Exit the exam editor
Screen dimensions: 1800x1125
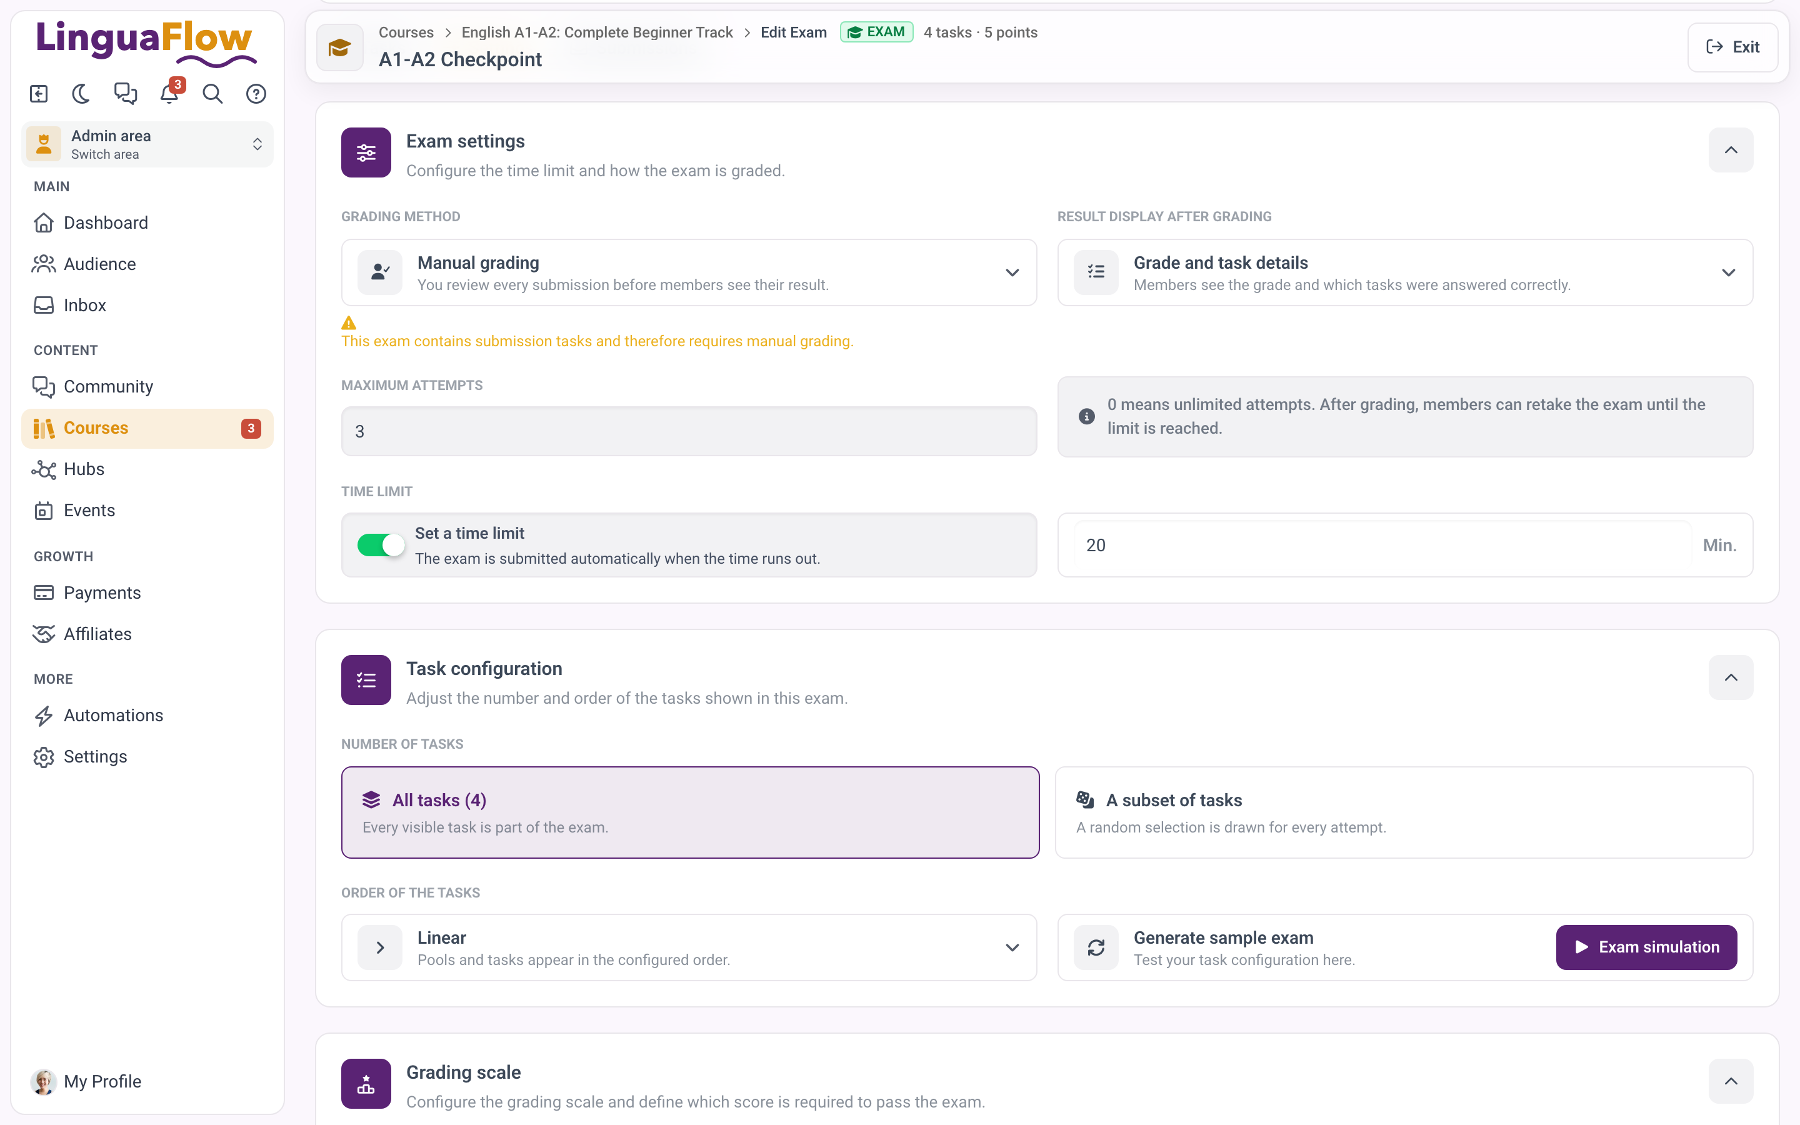click(1732, 47)
